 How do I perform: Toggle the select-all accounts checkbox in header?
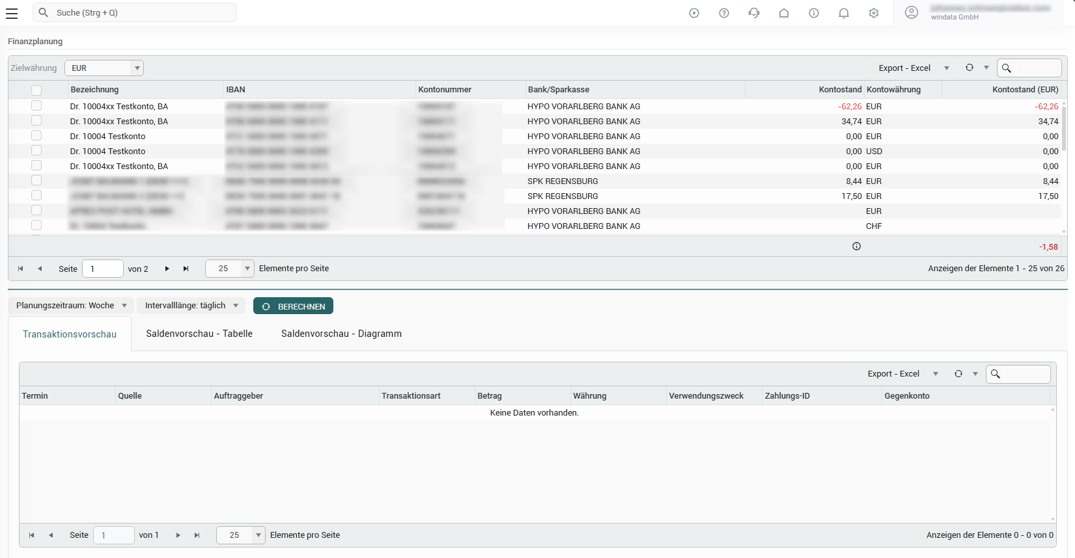tap(36, 90)
